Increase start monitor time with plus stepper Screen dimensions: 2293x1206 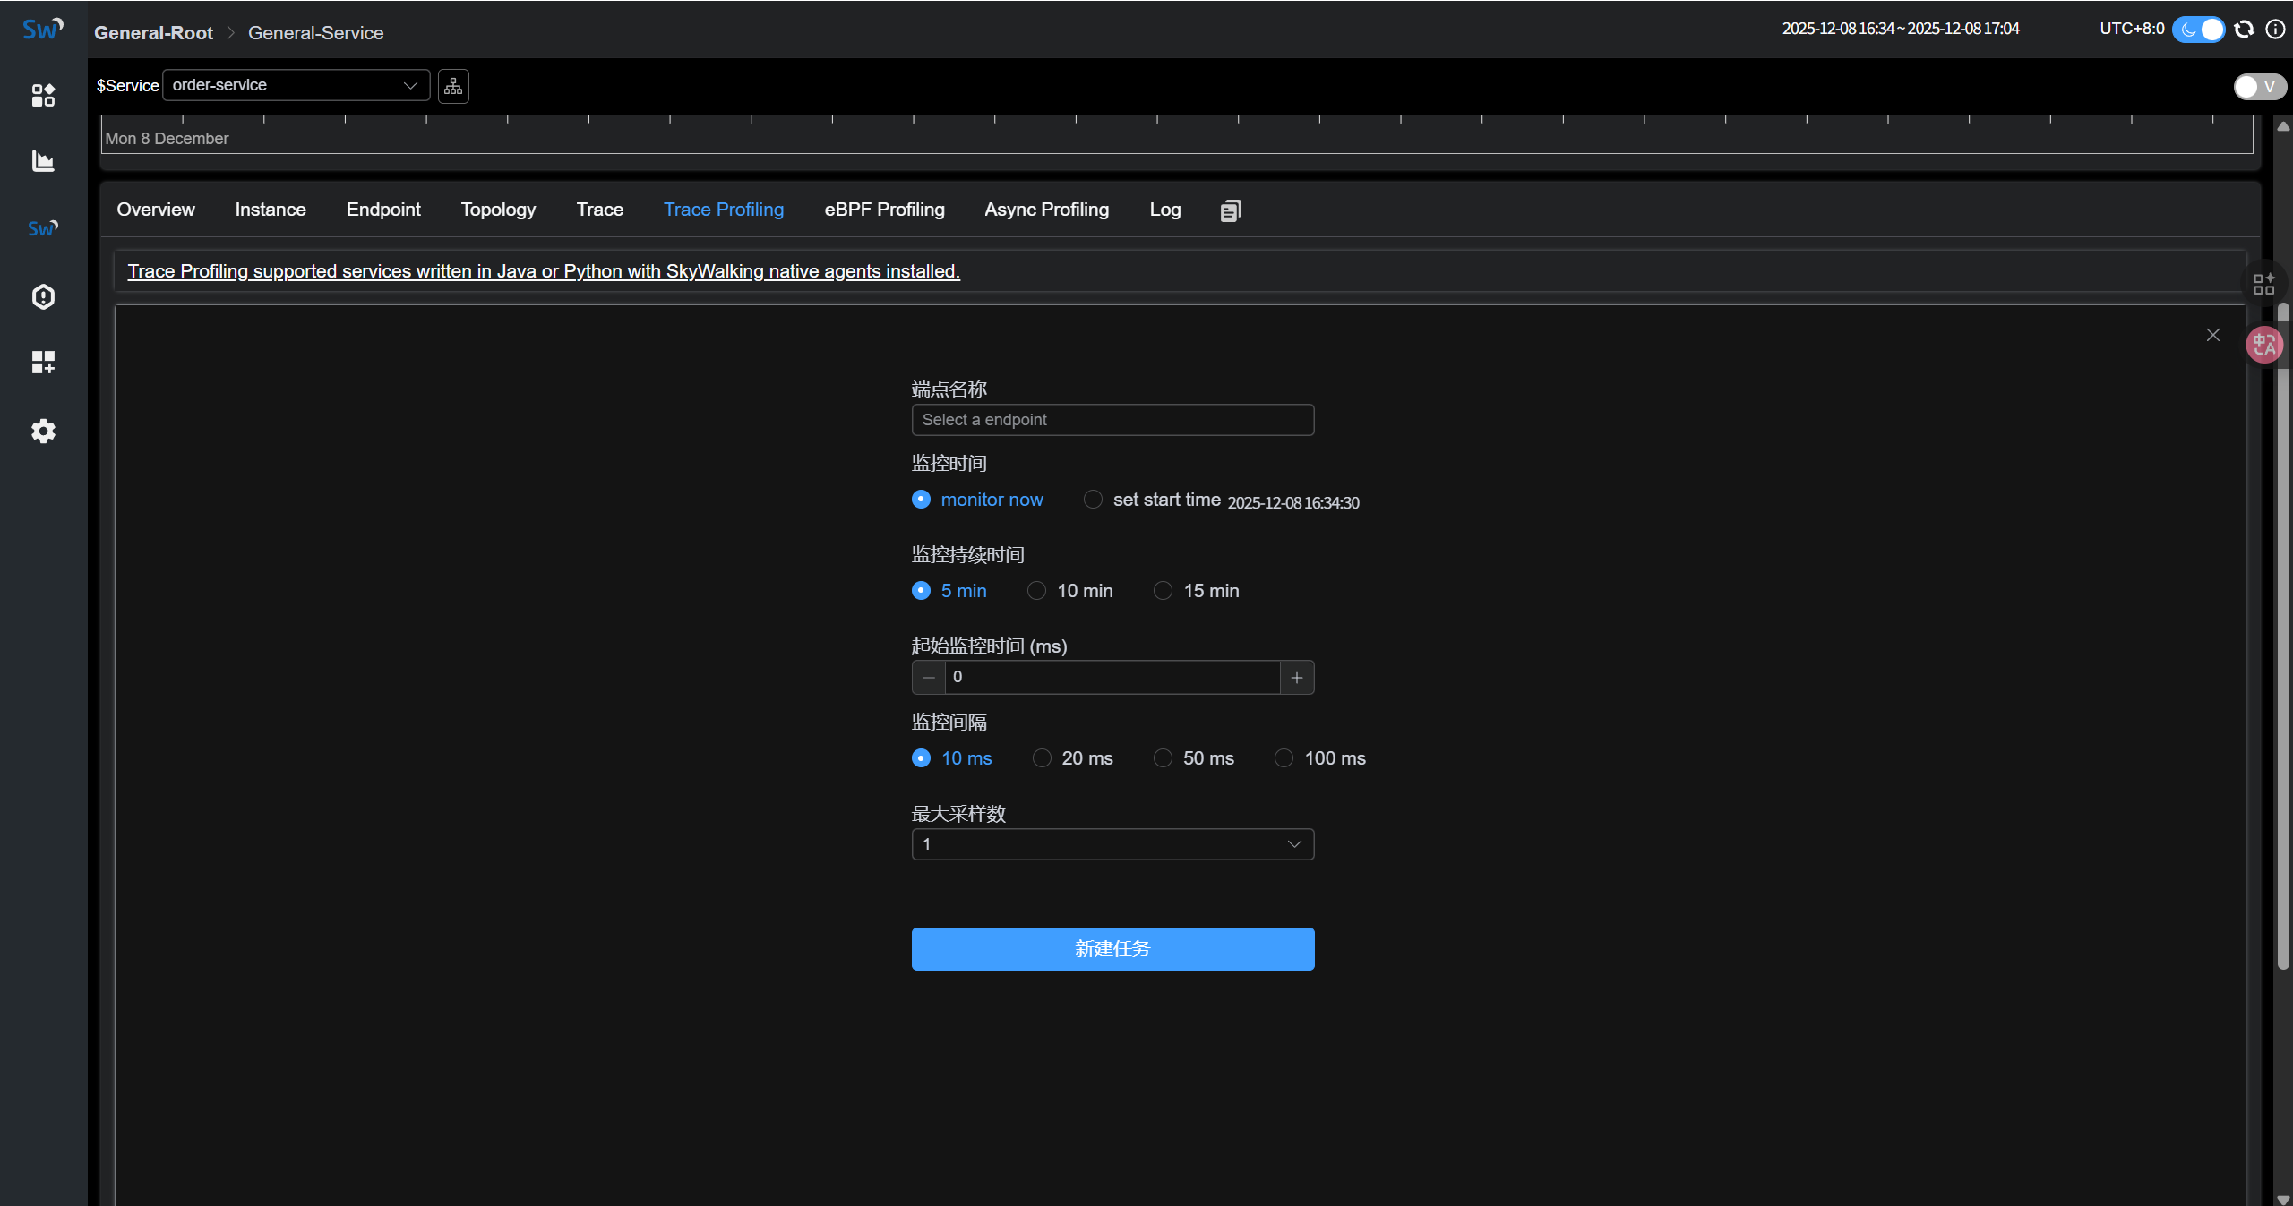coord(1296,678)
